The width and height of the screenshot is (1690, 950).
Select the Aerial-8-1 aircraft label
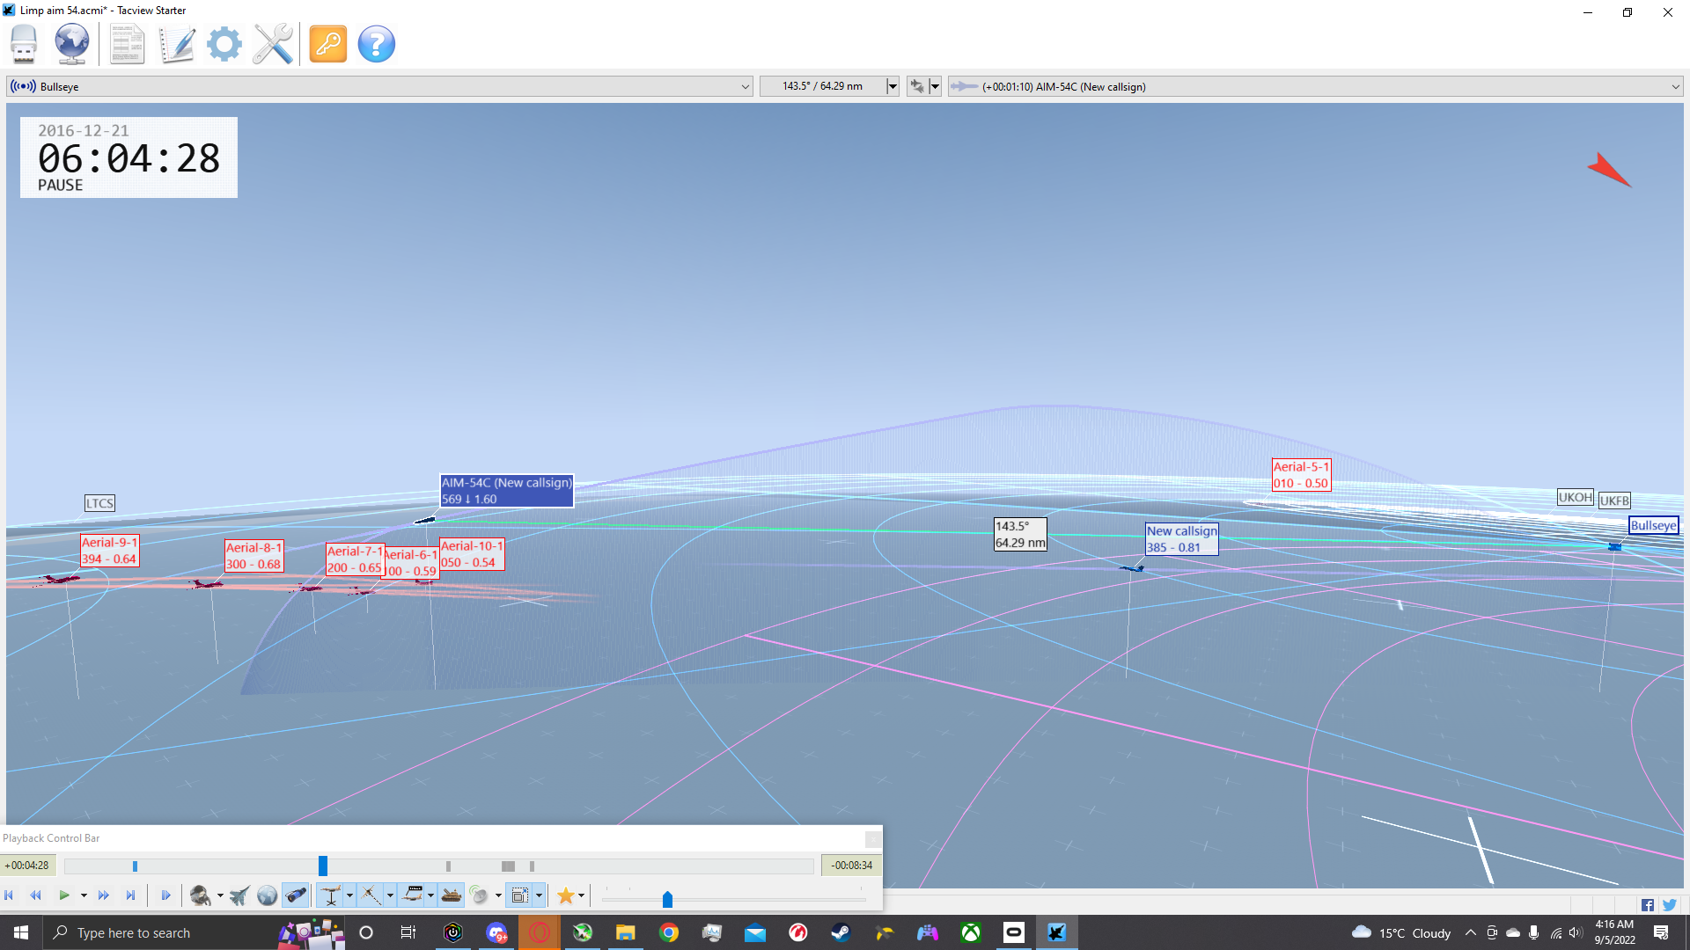pos(254,556)
